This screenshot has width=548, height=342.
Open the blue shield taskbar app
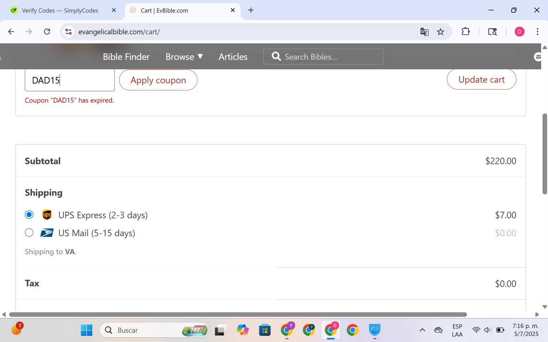coord(374,330)
